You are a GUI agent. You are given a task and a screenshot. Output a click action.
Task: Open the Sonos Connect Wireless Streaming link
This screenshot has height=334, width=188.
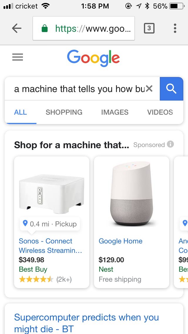(x=50, y=246)
